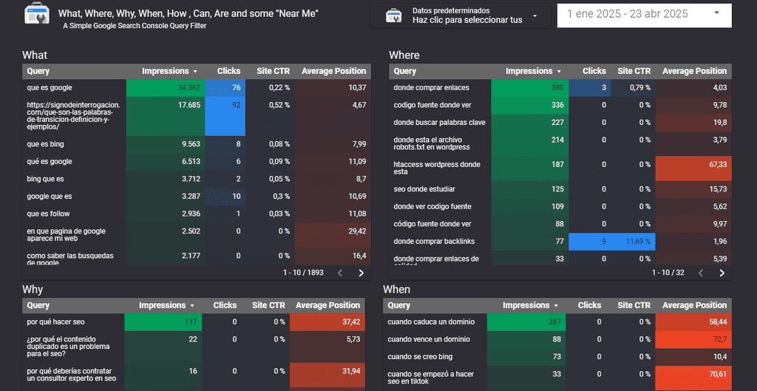The height and width of the screenshot is (391, 757).
Task: Click the 17.685 impressions cell
Action: (x=165, y=116)
